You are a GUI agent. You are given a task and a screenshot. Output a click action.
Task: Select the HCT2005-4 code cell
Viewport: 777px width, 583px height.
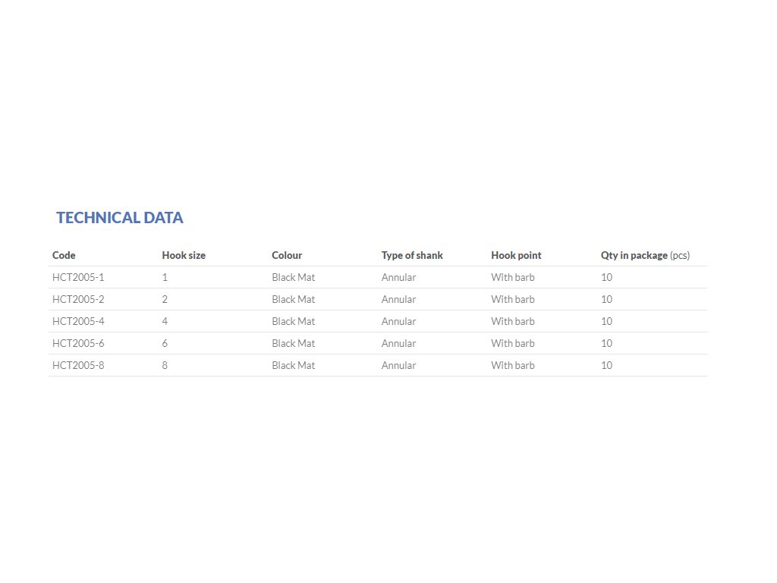pyautogui.click(x=78, y=321)
